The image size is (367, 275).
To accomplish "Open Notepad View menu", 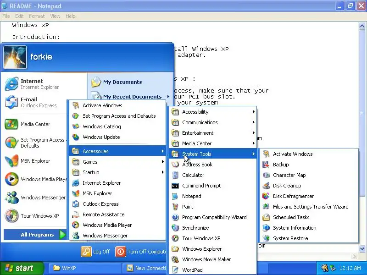I will click(x=55, y=16).
